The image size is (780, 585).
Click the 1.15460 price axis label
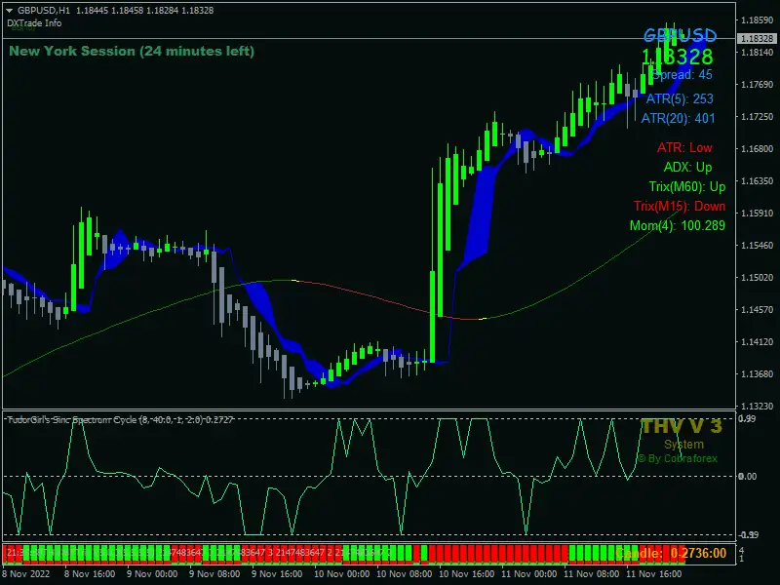pyautogui.click(x=758, y=246)
